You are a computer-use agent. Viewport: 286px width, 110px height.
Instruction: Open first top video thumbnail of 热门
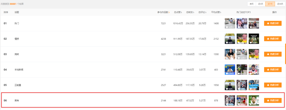click(x=230, y=23)
